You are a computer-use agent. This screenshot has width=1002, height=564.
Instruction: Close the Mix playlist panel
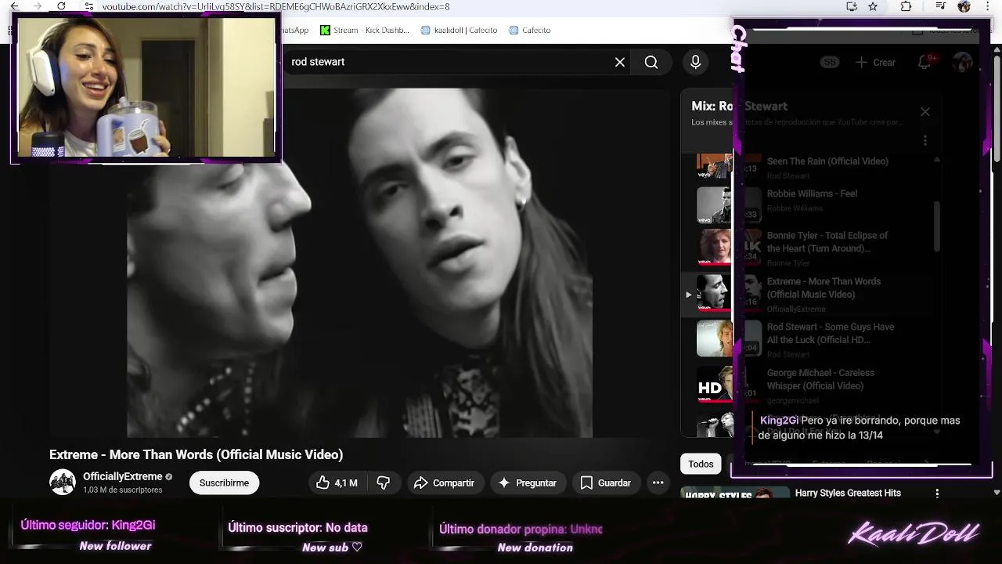[925, 112]
